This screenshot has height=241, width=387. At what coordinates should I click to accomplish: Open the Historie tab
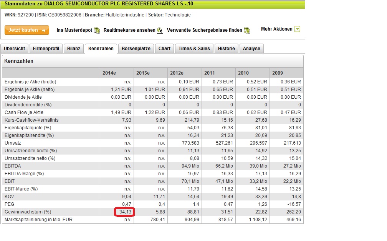tap(227, 49)
